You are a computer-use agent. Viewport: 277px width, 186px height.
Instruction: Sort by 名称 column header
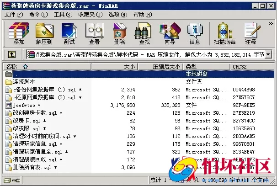[x=47, y=67]
